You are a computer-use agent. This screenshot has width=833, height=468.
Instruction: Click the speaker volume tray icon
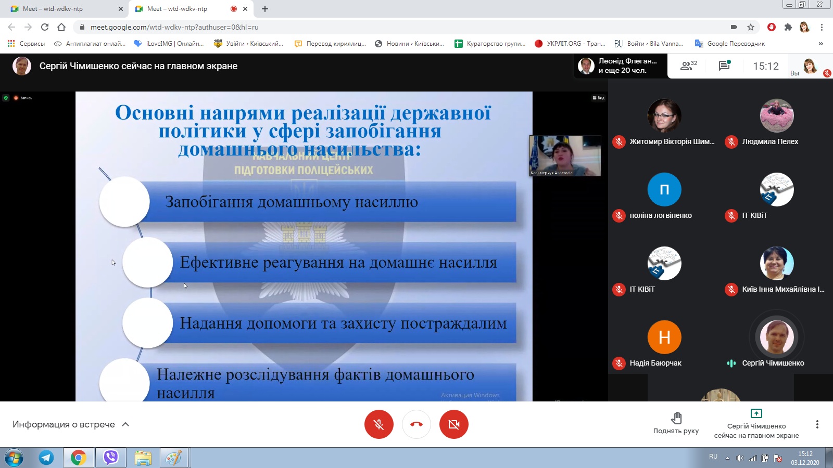click(x=740, y=458)
